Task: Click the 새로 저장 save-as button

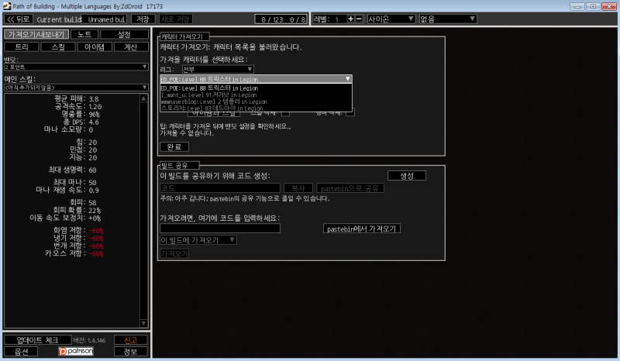Action: click(176, 19)
